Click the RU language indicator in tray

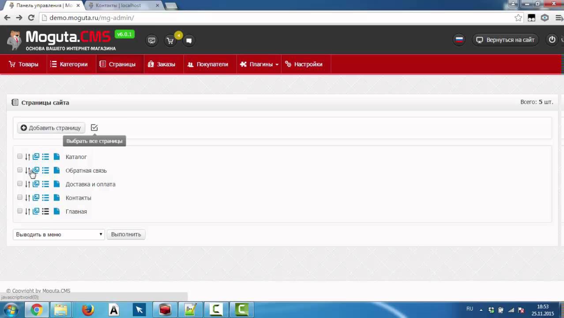click(470, 309)
